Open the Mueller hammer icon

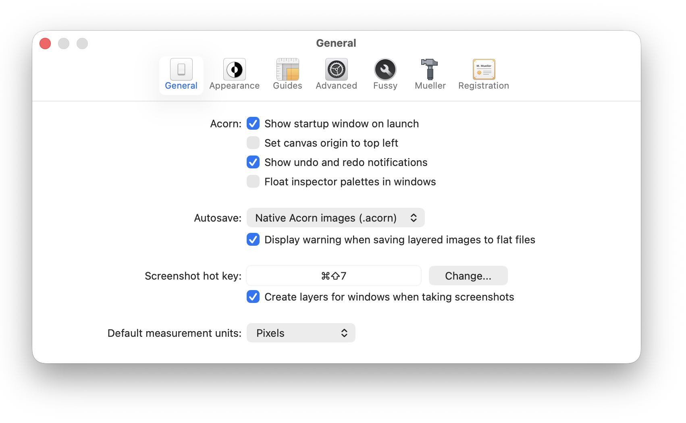pyautogui.click(x=430, y=69)
